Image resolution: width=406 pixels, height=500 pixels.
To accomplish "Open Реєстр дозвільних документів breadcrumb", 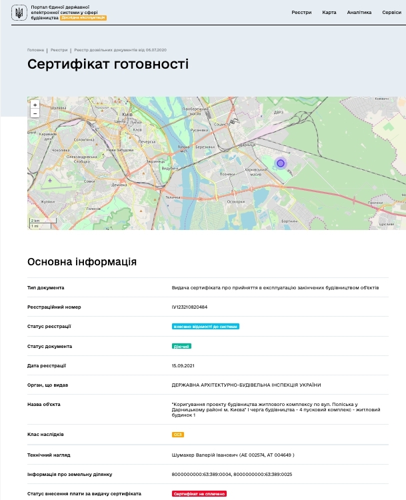I will pos(120,50).
